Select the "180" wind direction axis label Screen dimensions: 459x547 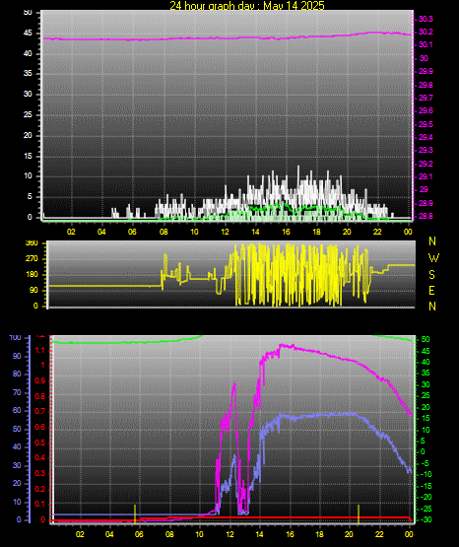32,275
